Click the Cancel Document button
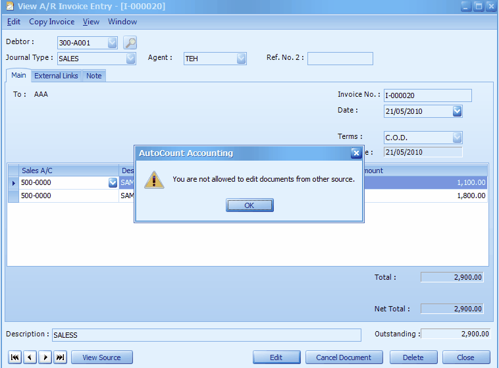 [x=344, y=357]
